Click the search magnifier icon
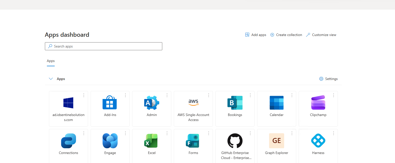 (50, 46)
